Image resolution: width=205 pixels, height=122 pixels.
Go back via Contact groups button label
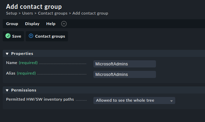click(x=50, y=36)
